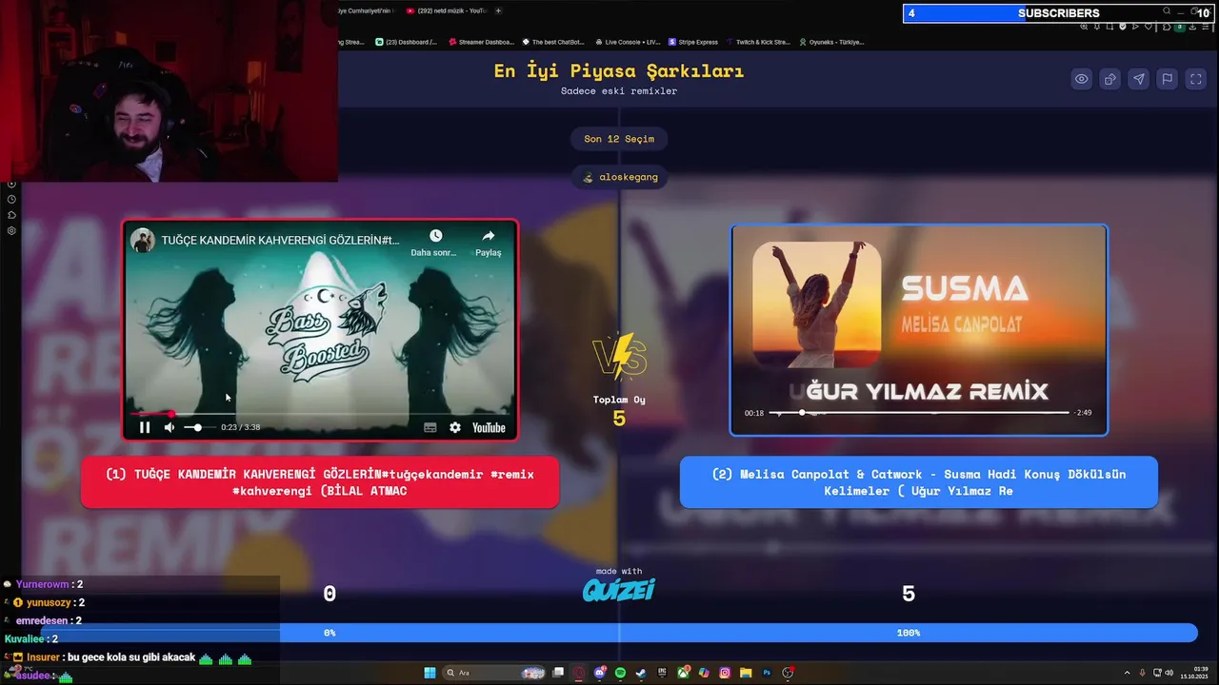Screen dimensions: 1219x685
Task: Open the Stripe Express bookmark
Action: 694,42
